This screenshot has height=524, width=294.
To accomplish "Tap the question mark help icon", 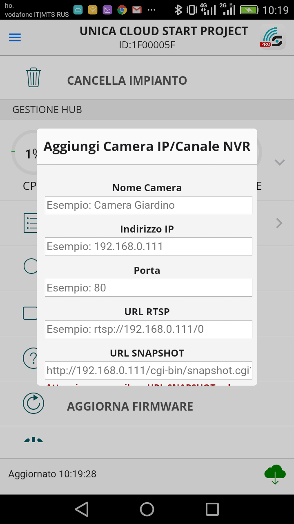I will (x=30, y=359).
